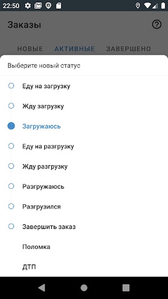Image resolution: width=168 pixels, height=299 pixels.
Task: Select radio circle beside Еду на загрузку
Action: click(x=11, y=86)
